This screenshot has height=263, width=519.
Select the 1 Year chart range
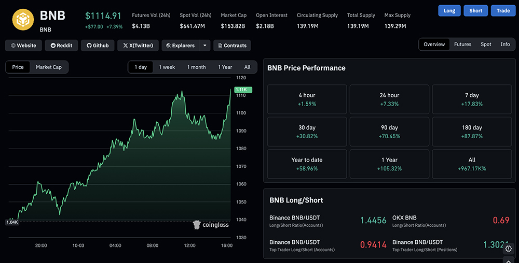click(x=225, y=67)
